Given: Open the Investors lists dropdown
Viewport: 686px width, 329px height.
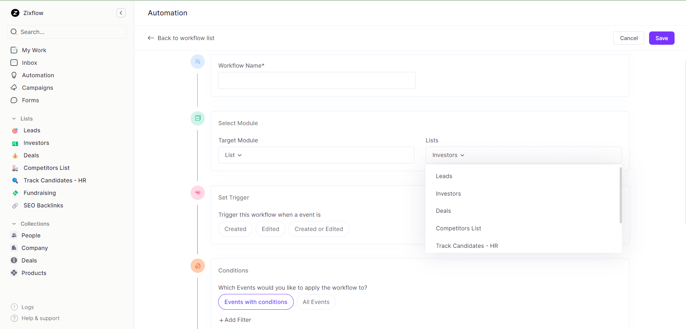Looking at the screenshot, I should pos(448,155).
